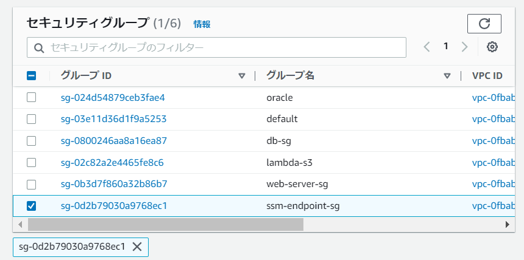This screenshot has height=260, width=524.
Task: Click the db-sg group name cell
Action: click(x=278, y=141)
